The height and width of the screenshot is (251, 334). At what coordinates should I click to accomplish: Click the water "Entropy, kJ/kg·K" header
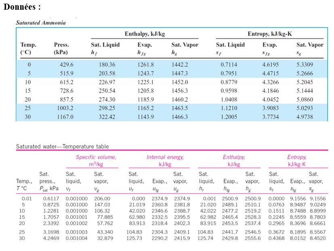296,160
